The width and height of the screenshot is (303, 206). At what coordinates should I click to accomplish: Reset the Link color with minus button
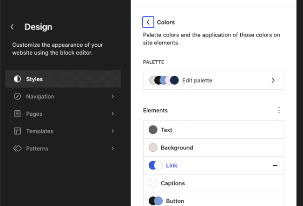click(x=275, y=165)
